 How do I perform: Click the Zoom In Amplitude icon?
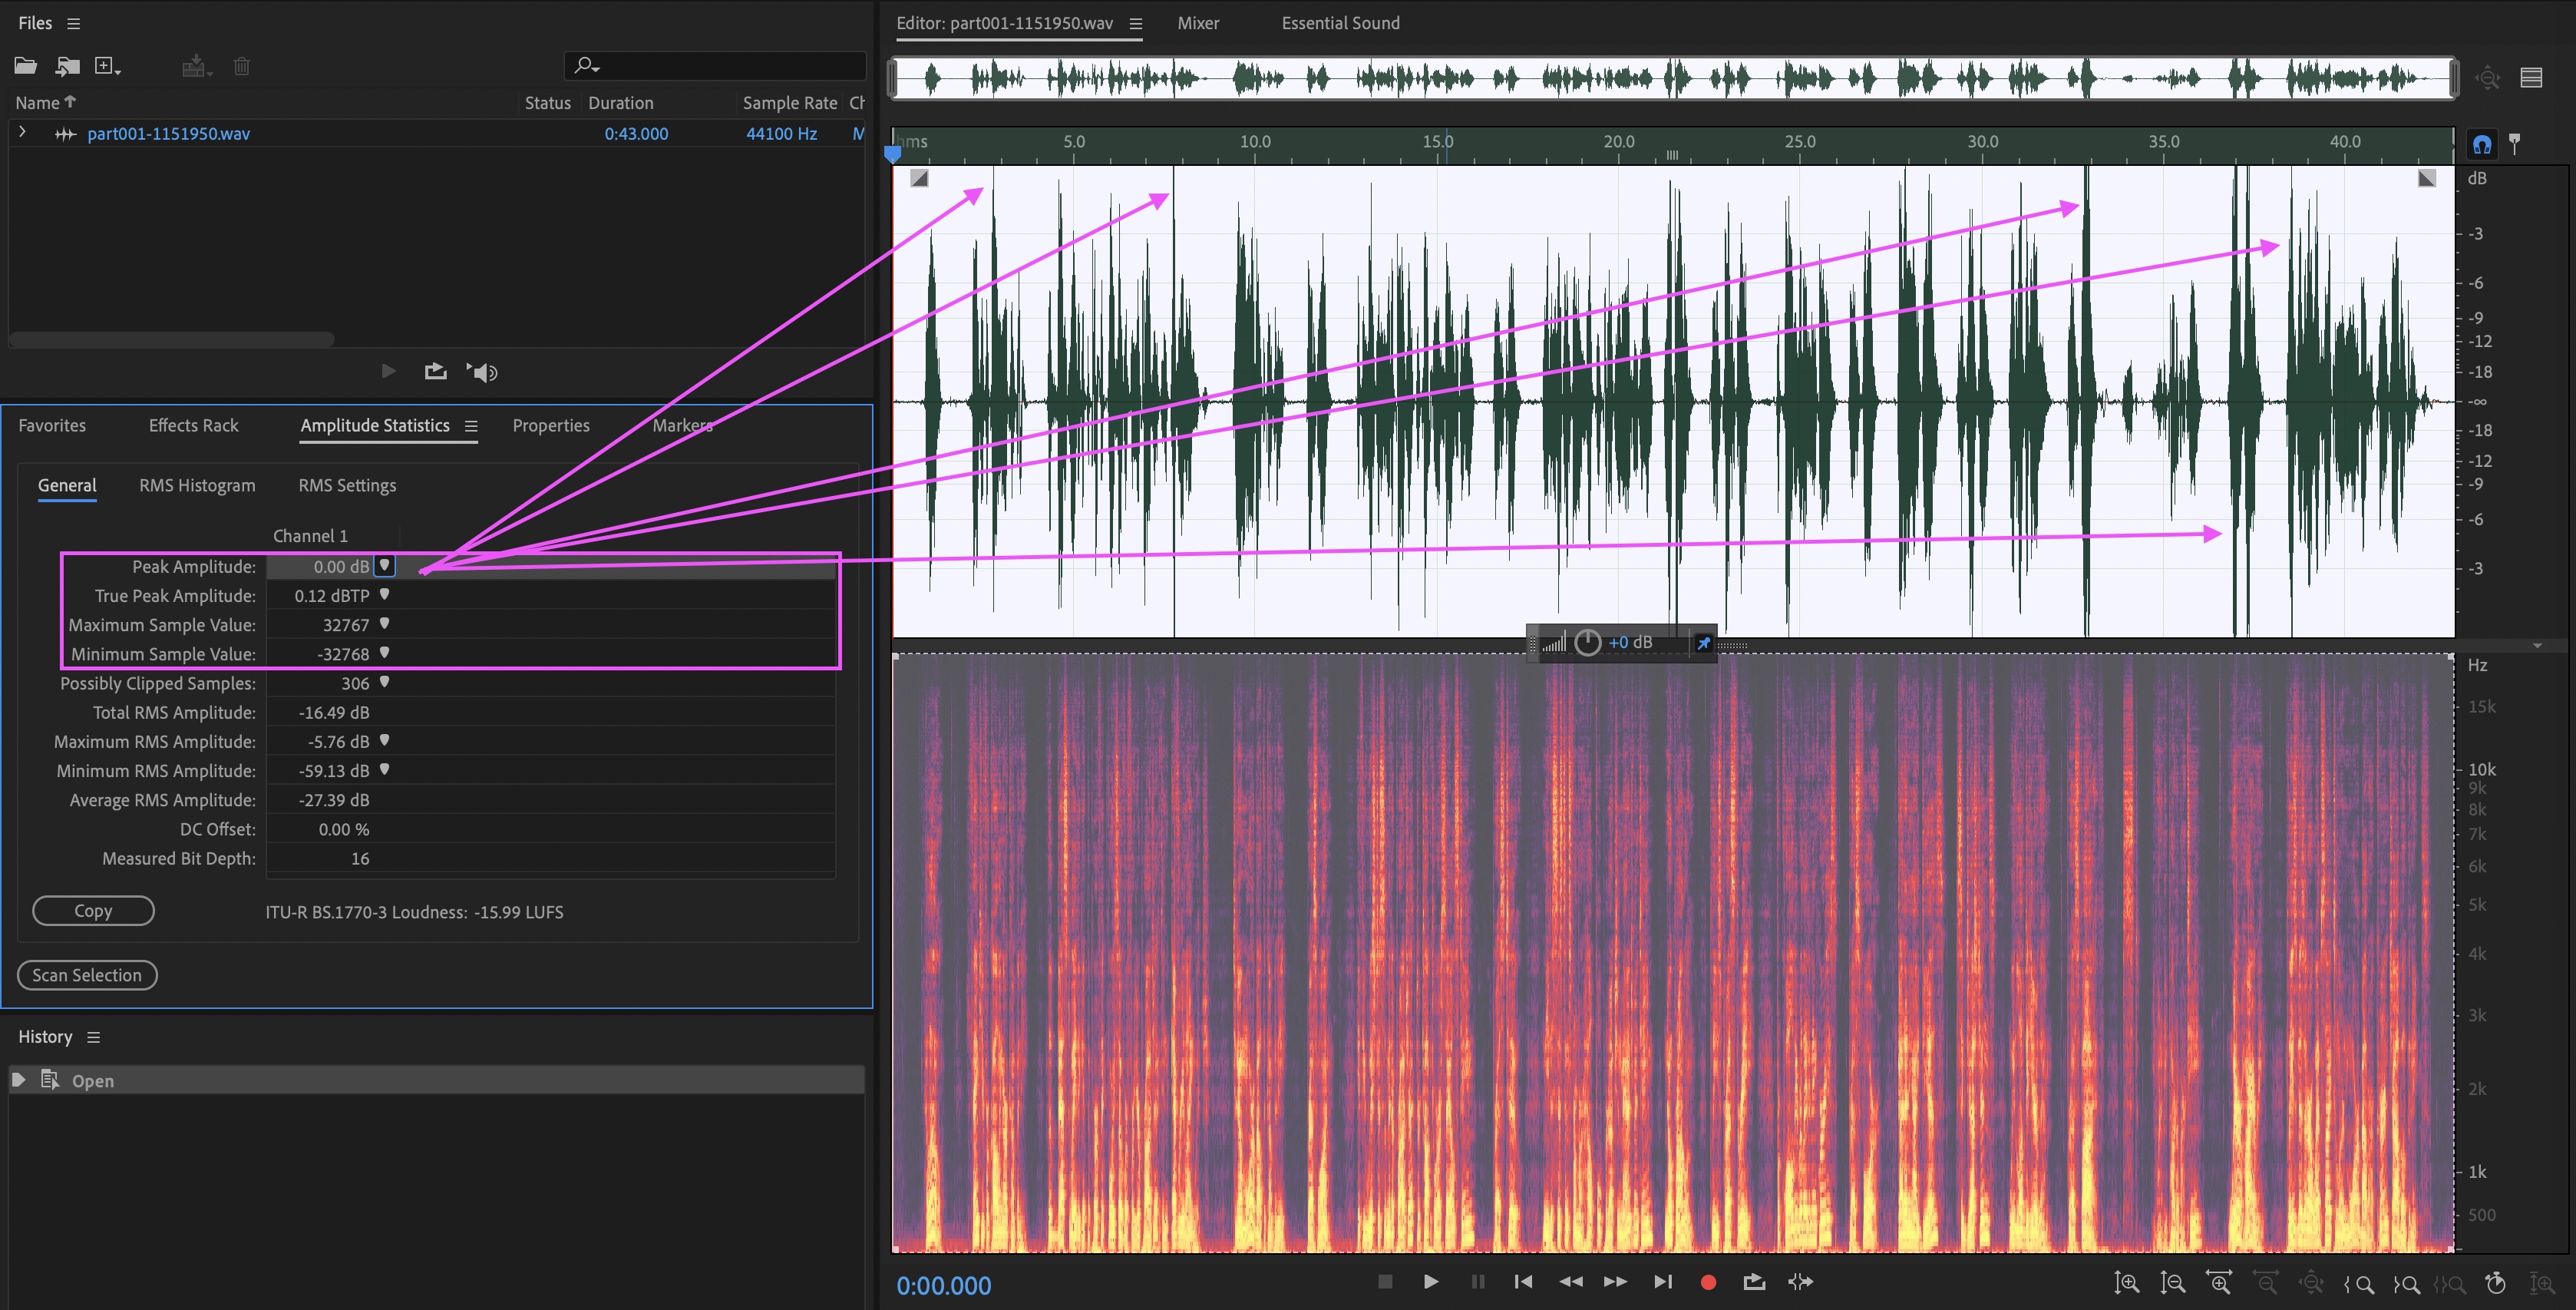pyautogui.click(x=2126, y=1283)
